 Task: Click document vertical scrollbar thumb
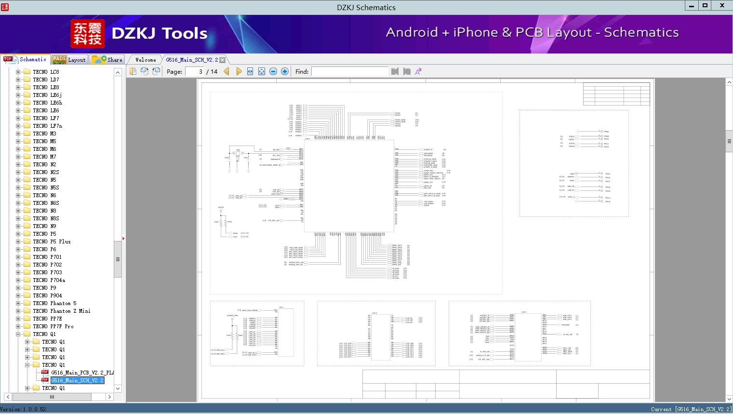(x=729, y=141)
